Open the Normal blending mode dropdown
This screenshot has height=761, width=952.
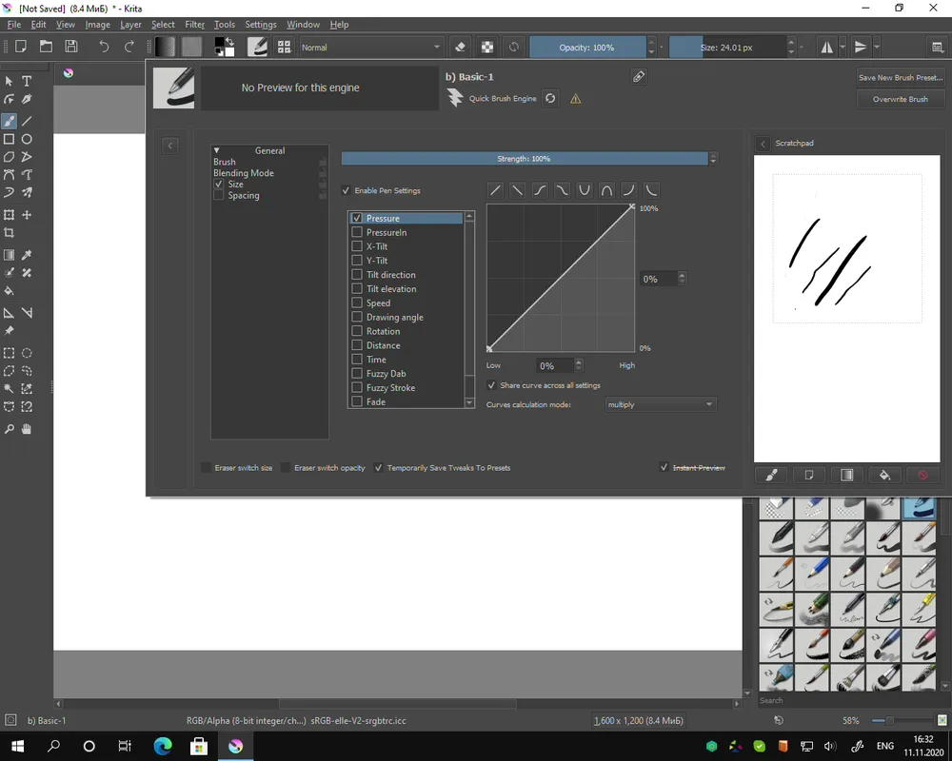click(371, 47)
